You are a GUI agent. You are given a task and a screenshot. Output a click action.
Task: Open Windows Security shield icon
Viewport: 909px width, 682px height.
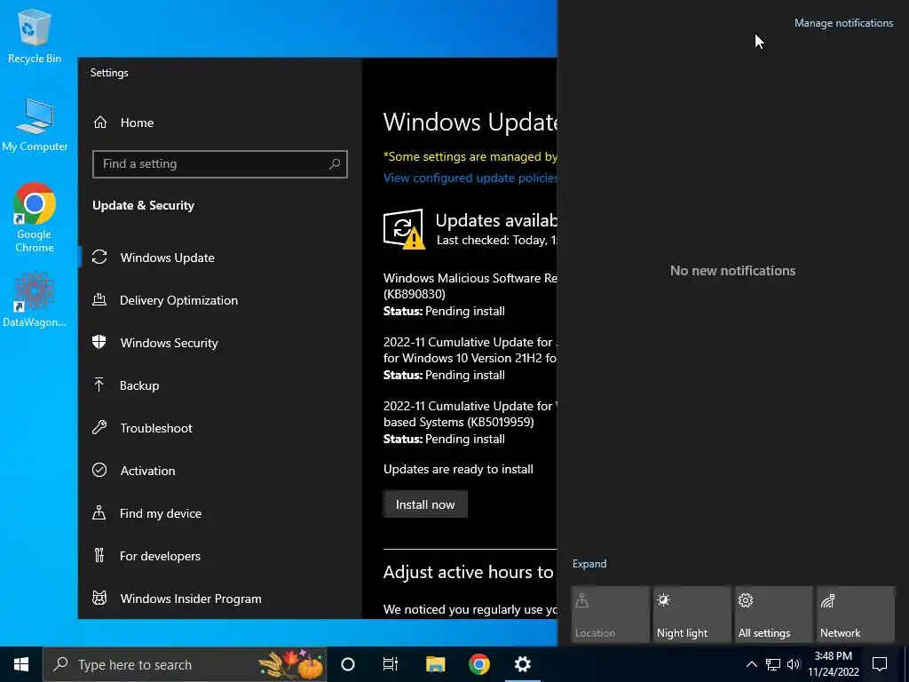(99, 342)
